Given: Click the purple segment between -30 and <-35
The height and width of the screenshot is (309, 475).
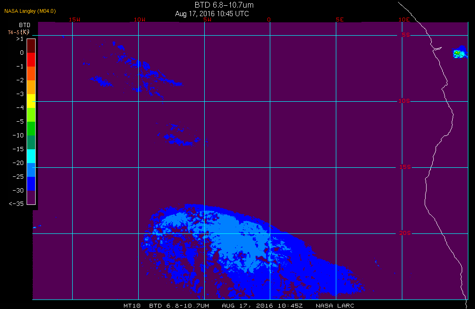Looking at the screenshot, I should [31, 197].
